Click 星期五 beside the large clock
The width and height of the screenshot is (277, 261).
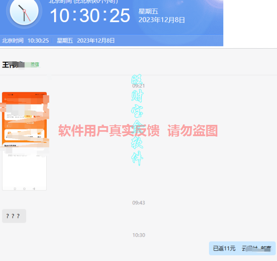pyautogui.click(x=148, y=11)
